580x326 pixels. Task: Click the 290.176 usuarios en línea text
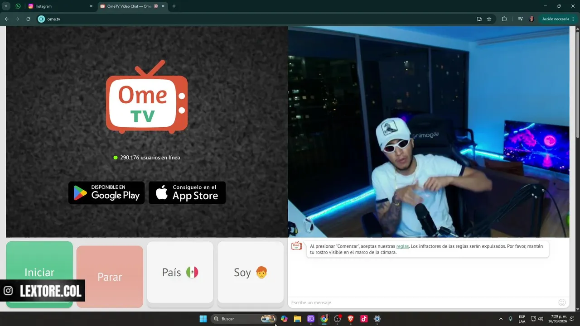[x=150, y=158]
